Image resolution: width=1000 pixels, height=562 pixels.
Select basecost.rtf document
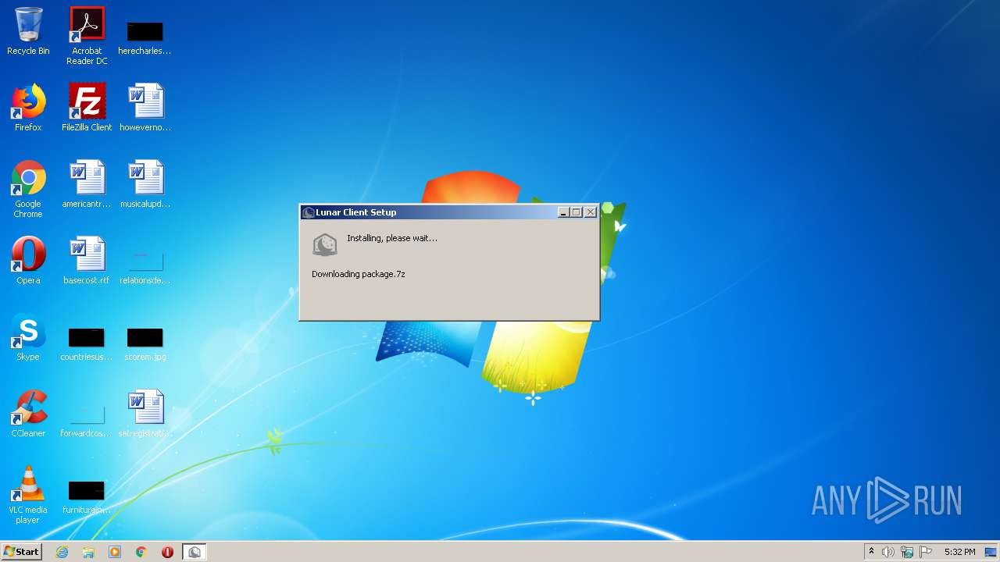[x=87, y=261]
